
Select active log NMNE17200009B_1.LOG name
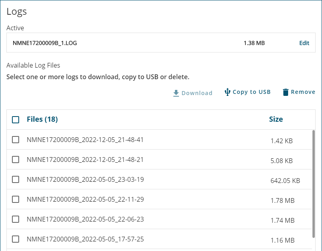[45, 43]
